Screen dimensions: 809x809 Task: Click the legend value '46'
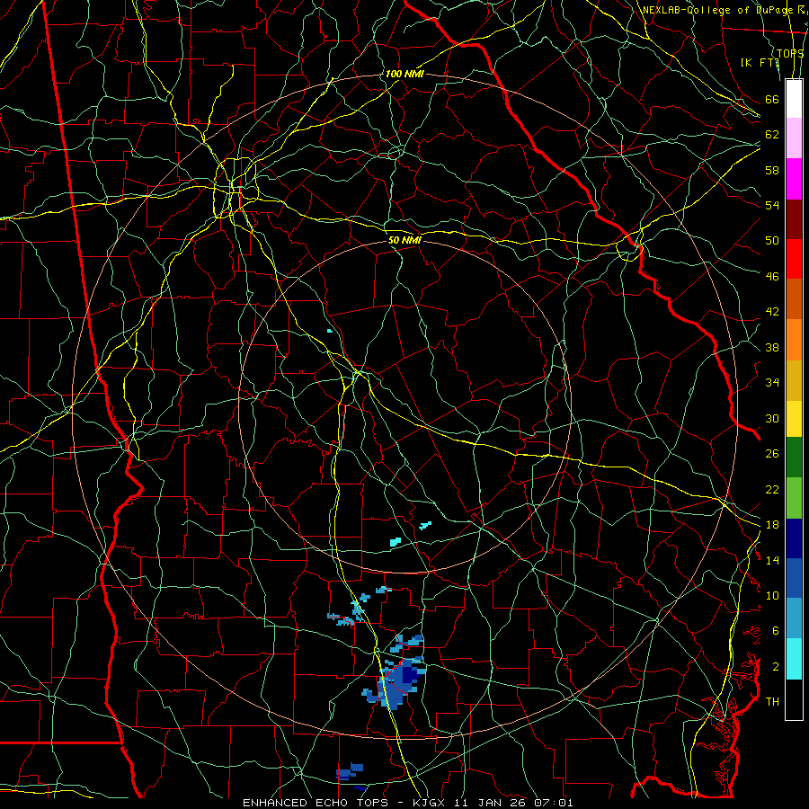[x=772, y=276]
